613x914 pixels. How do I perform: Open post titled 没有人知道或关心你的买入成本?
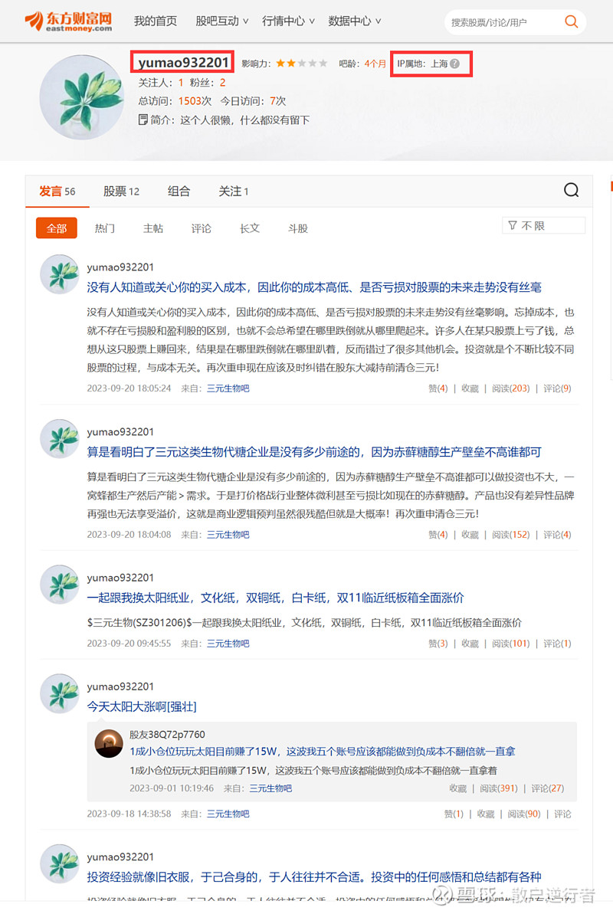(314, 287)
